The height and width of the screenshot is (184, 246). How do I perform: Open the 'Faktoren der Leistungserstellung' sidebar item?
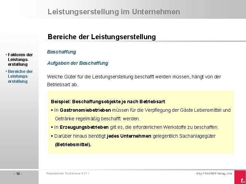pos(20,59)
